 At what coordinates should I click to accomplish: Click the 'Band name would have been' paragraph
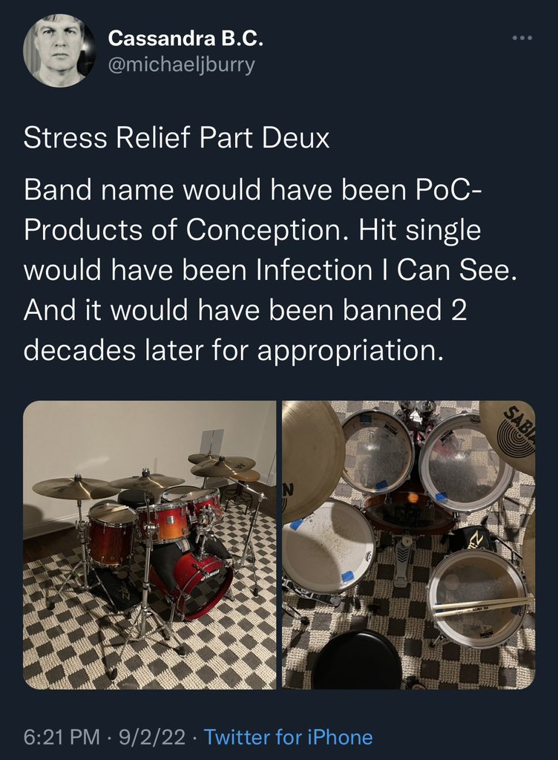pos(270,269)
